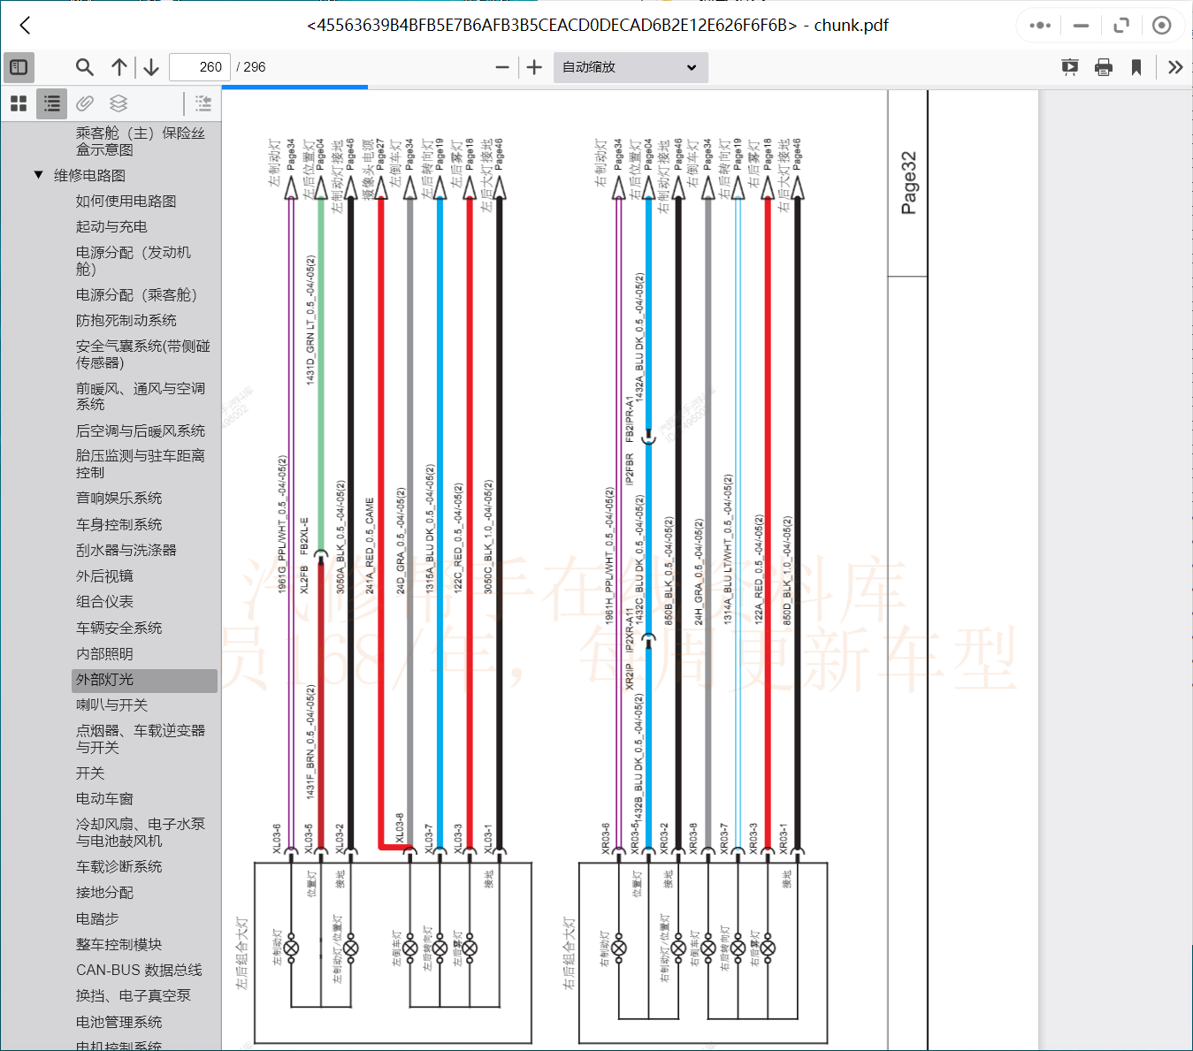Open the attachments panel
Image resolution: width=1193 pixels, height=1051 pixels.
85,103
